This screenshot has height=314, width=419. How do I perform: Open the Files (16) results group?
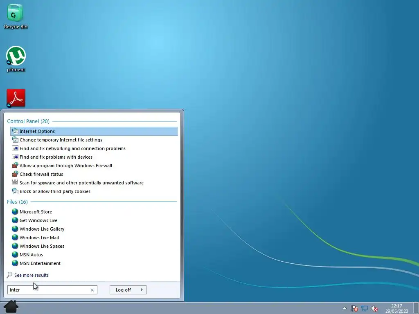coord(17,202)
